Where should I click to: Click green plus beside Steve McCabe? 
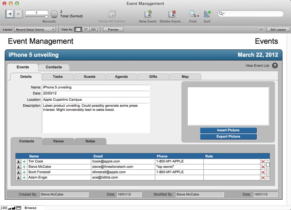(24, 167)
